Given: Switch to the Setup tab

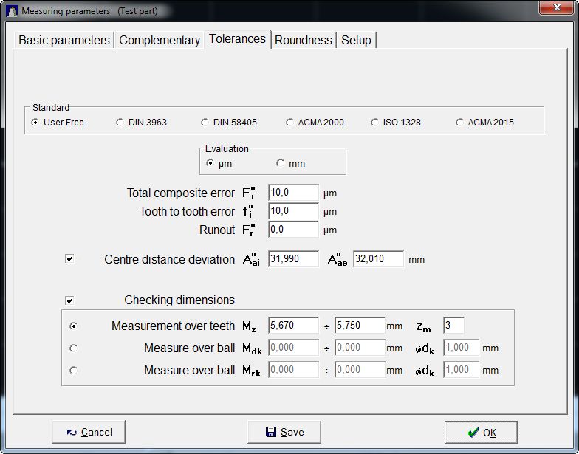Looking at the screenshot, I should [356, 41].
